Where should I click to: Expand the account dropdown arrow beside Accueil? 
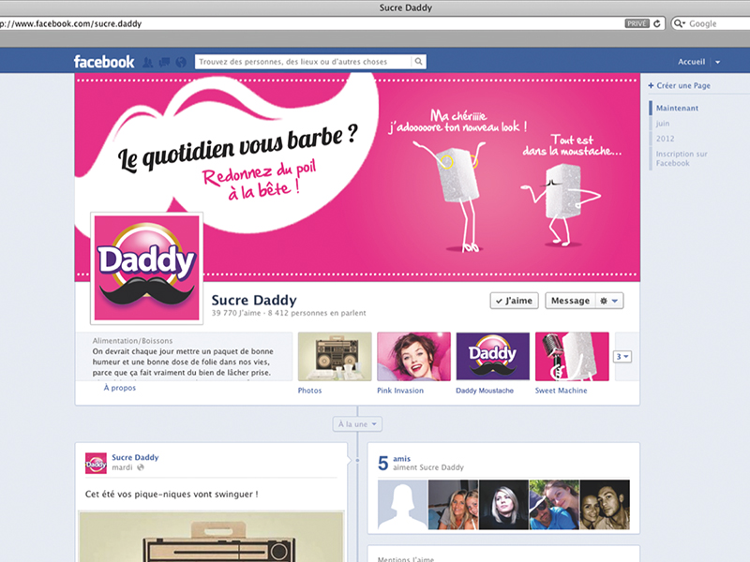click(x=717, y=63)
